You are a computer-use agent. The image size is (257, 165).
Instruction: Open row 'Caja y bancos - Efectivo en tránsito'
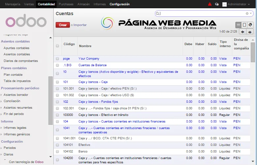click(x=103, y=115)
